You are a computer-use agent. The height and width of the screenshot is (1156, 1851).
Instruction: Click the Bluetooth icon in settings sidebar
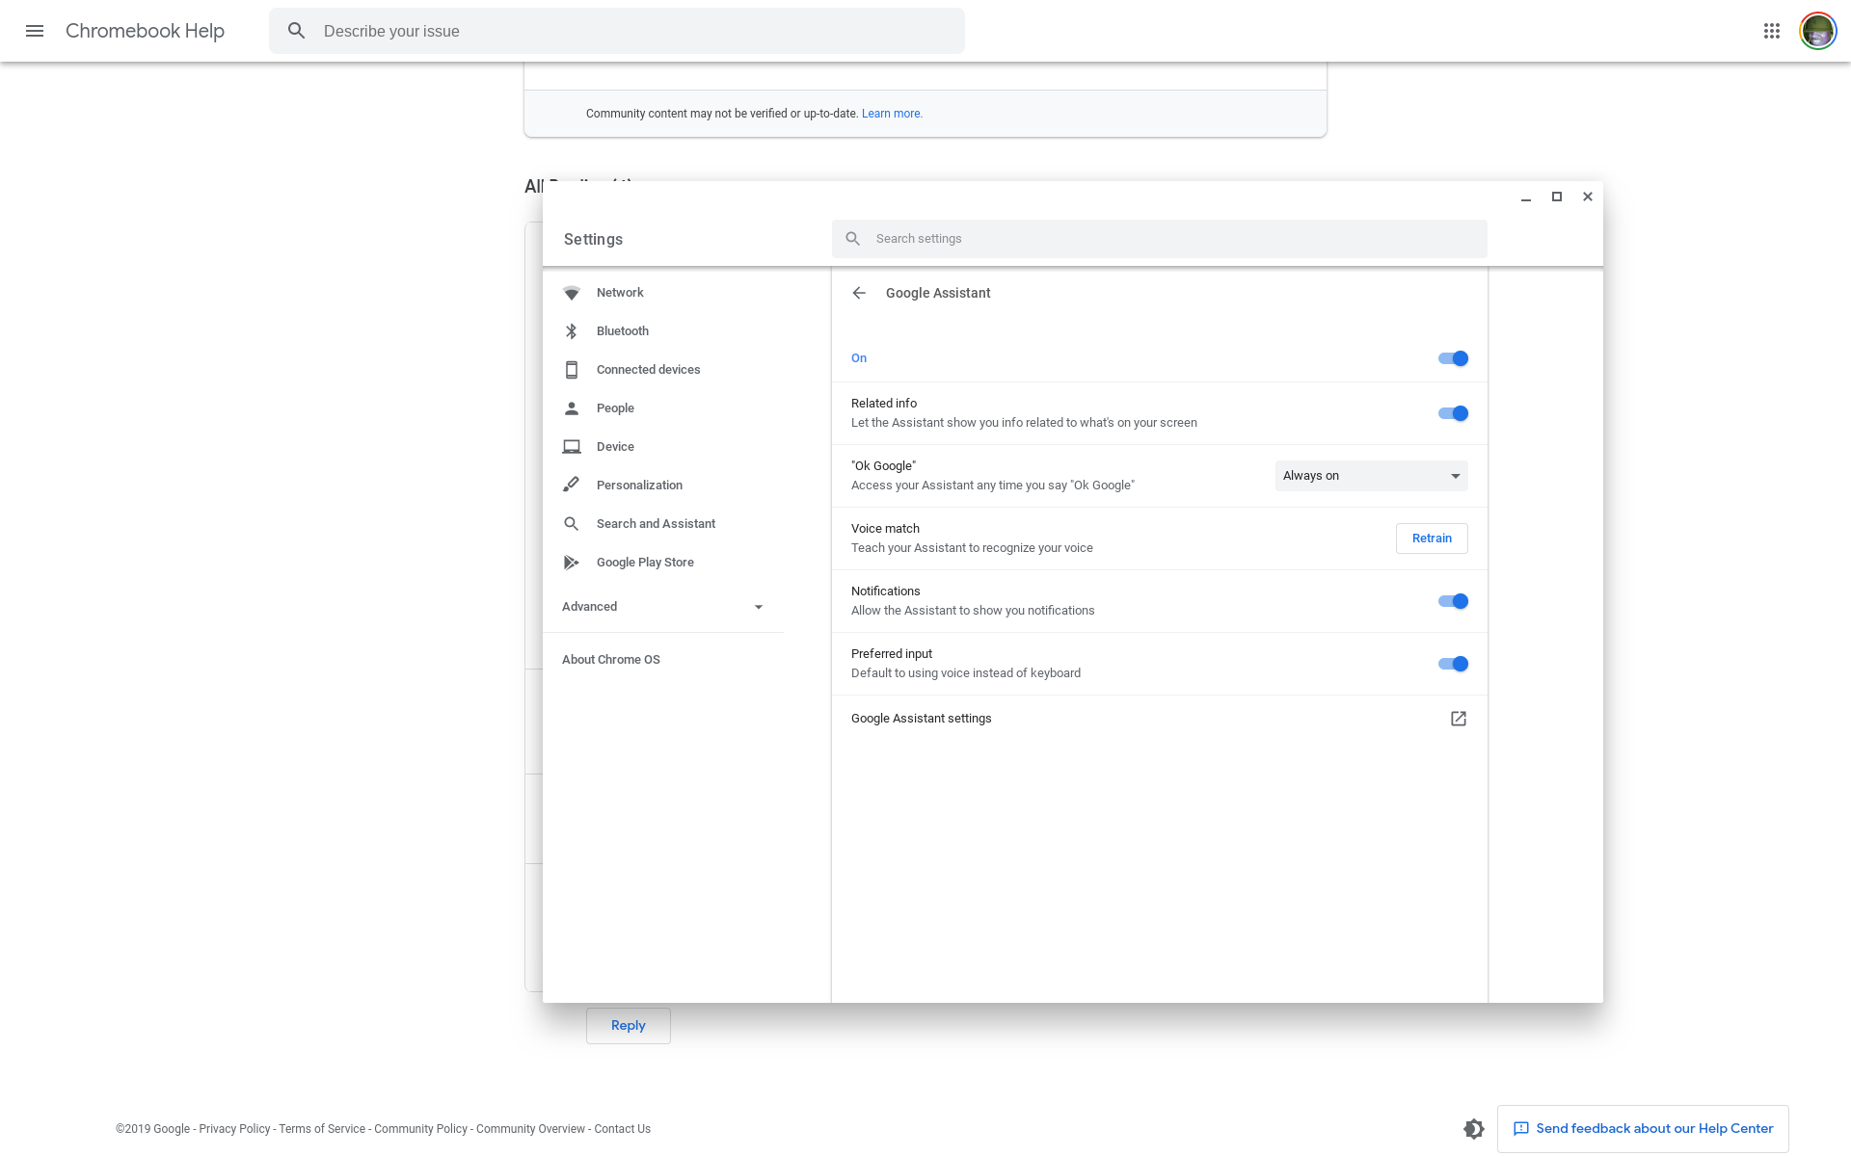point(572,331)
